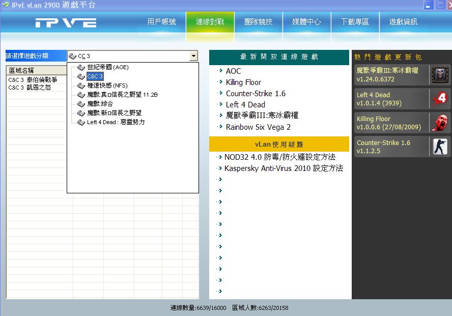452x316 pixels.
Task: Open the 用戶帳號 tab
Action: coord(161,22)
